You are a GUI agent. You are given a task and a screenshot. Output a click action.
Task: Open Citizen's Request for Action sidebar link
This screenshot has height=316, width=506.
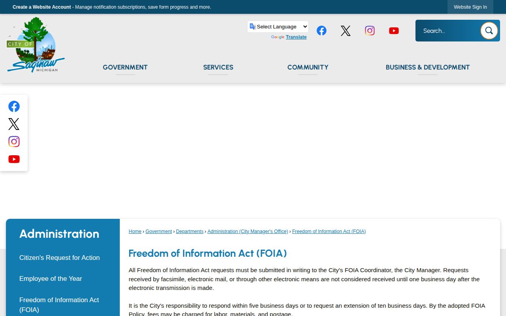pos(59,258)
